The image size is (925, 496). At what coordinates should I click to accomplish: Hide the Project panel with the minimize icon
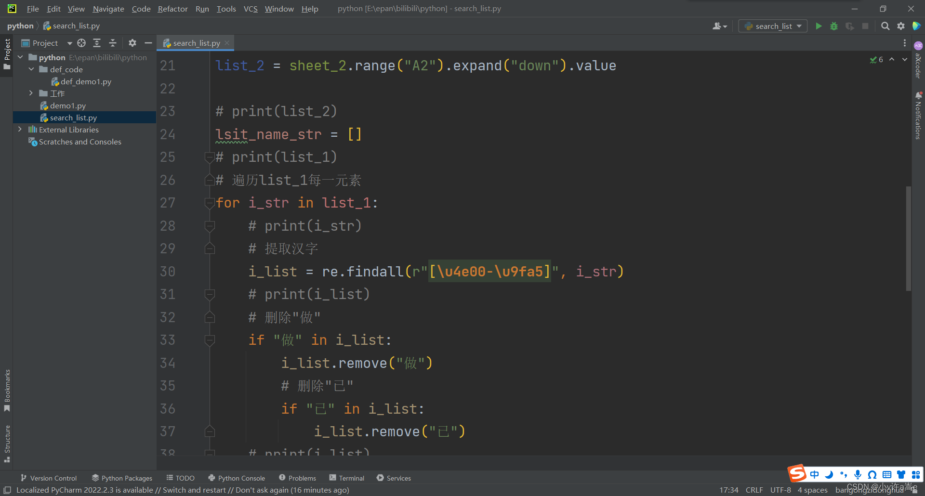click(148, 43)
